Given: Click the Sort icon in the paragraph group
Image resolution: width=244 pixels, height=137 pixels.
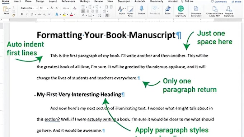Looking at the screenshot, I should pyautogui.click(x=100, y=15).
